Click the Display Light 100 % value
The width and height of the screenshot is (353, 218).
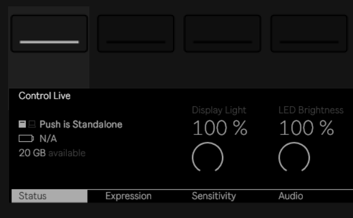pos(220,127)
